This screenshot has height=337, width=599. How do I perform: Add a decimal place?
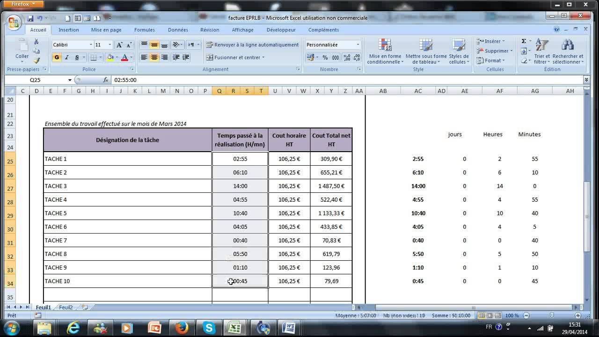347,58
